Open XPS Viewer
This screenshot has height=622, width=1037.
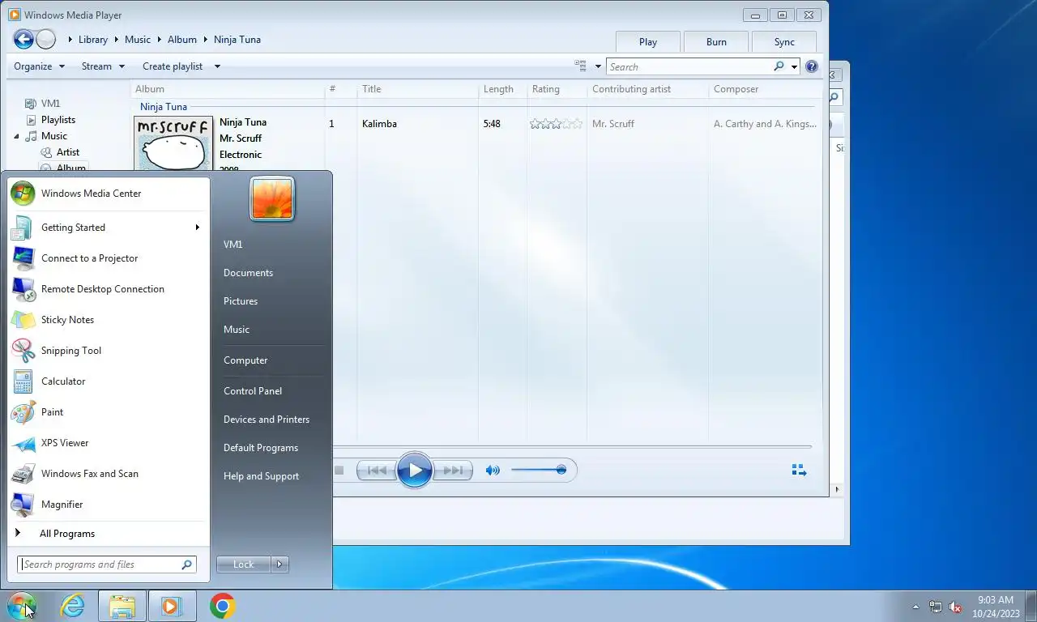108,443
